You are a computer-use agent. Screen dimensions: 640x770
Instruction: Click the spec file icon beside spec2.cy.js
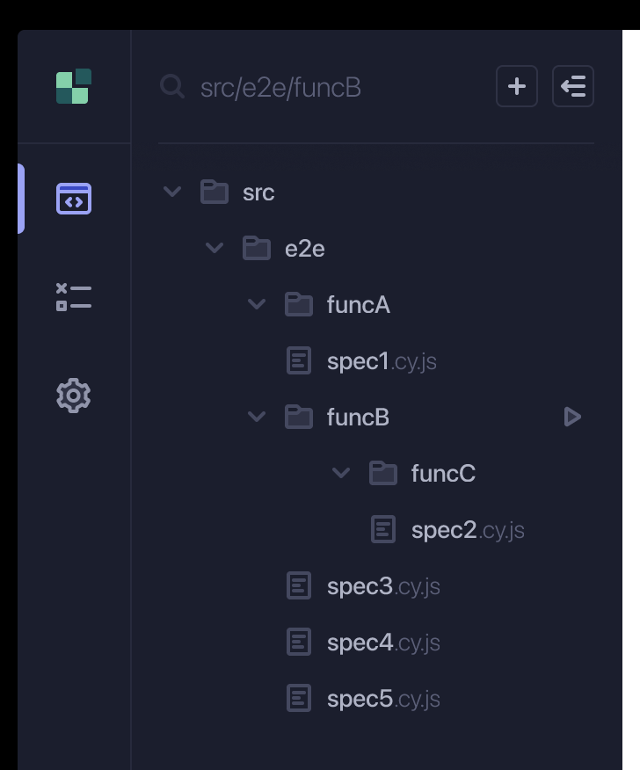(383, 529)
